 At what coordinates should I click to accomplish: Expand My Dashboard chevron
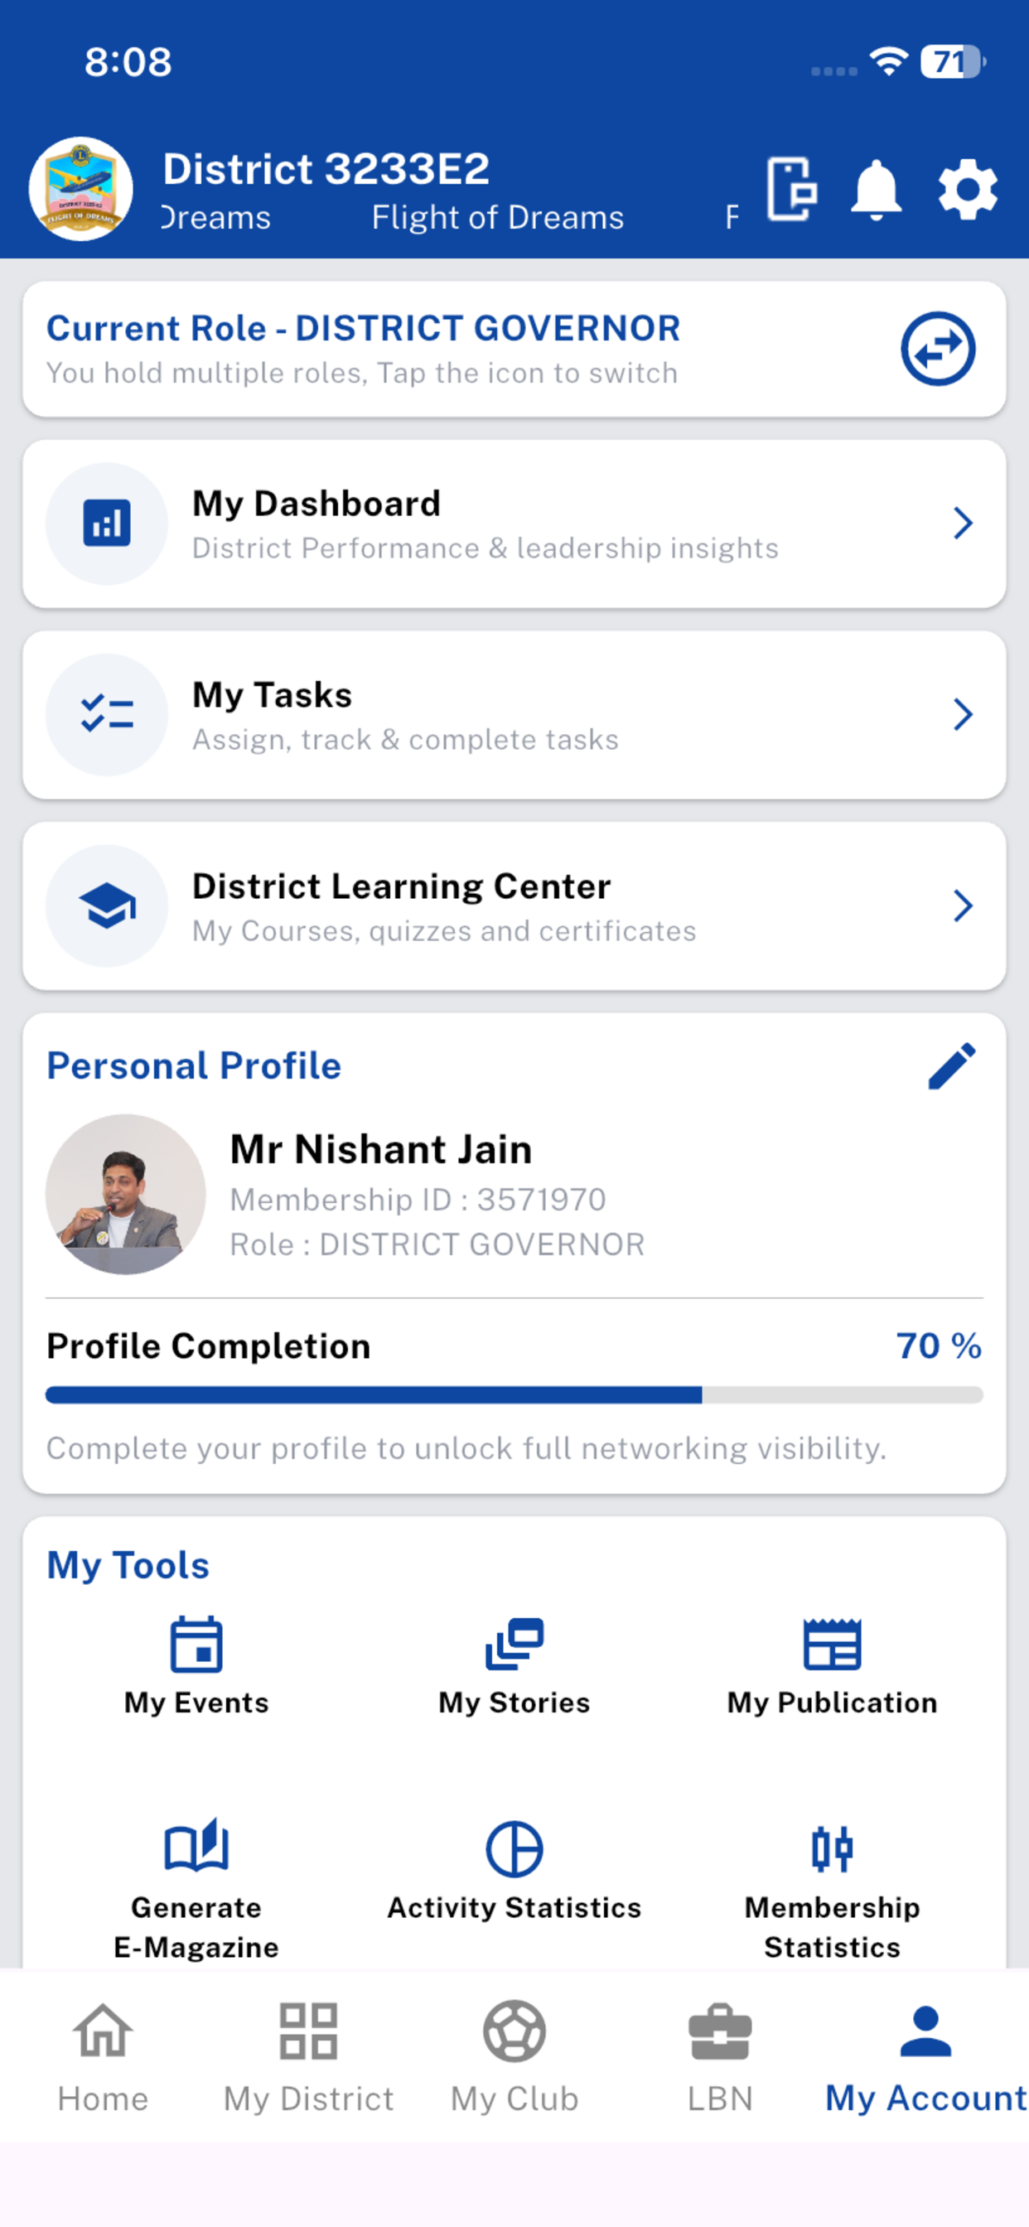963,523
